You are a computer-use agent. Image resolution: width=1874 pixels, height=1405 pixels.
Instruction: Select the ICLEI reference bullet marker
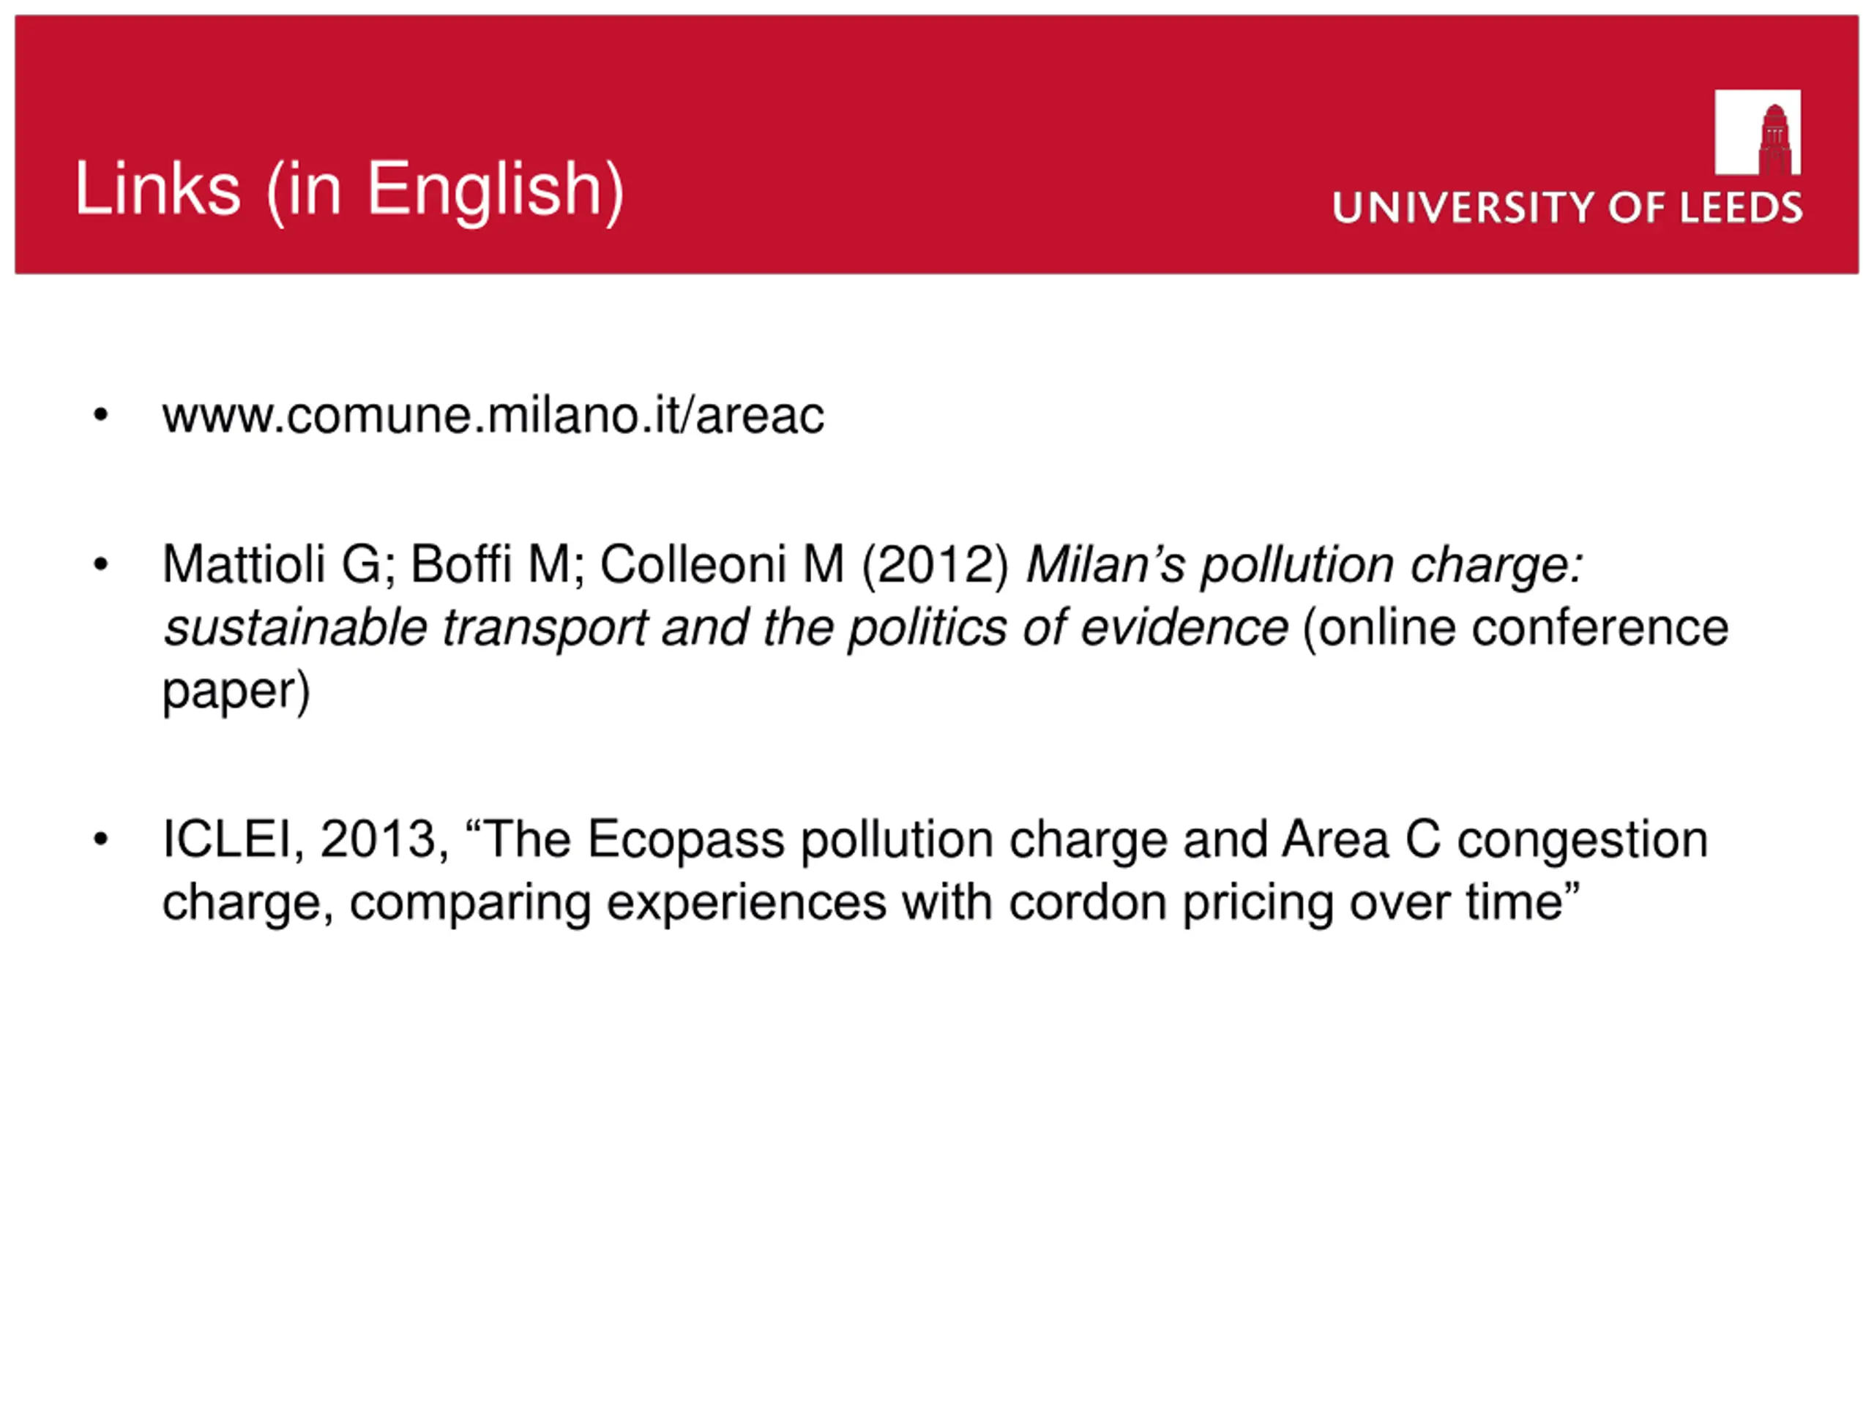[x=101, y=839]
